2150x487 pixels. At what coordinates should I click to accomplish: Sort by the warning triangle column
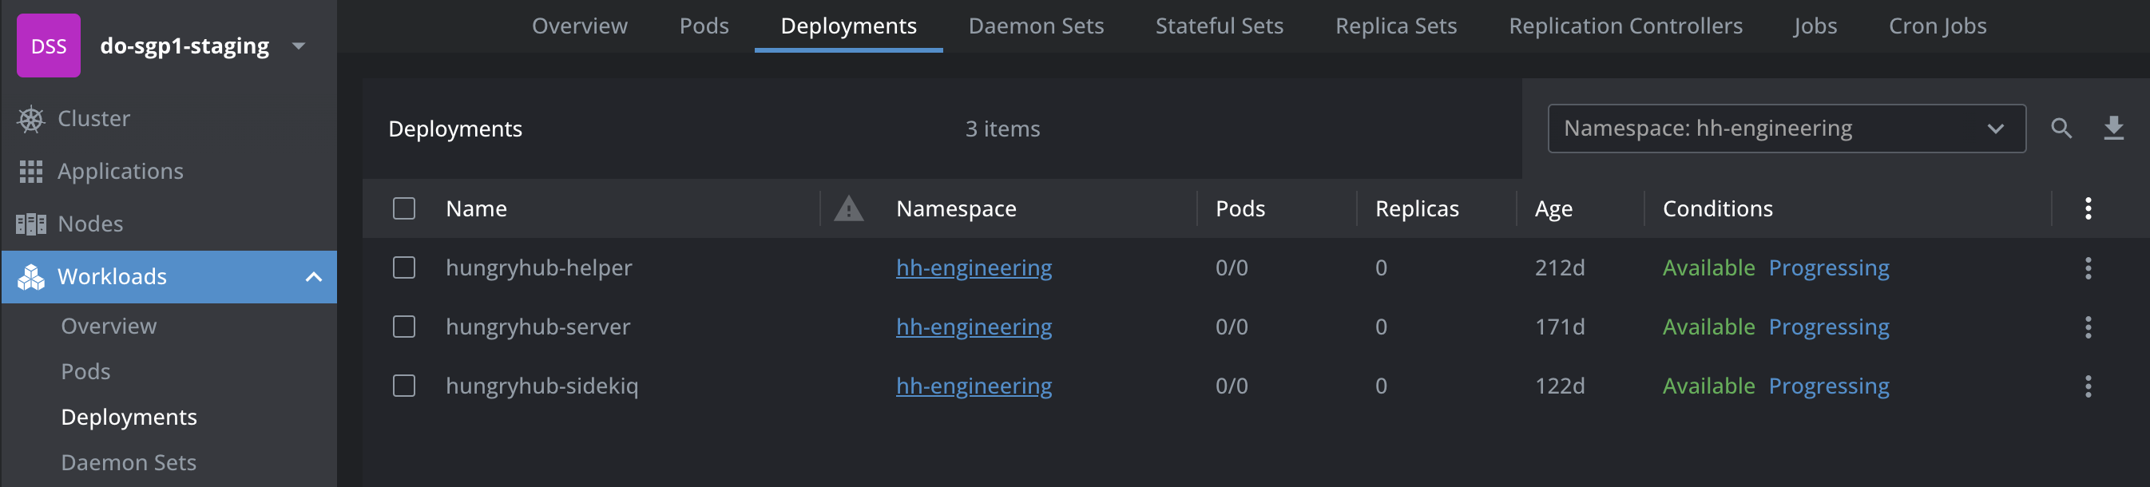848,208
